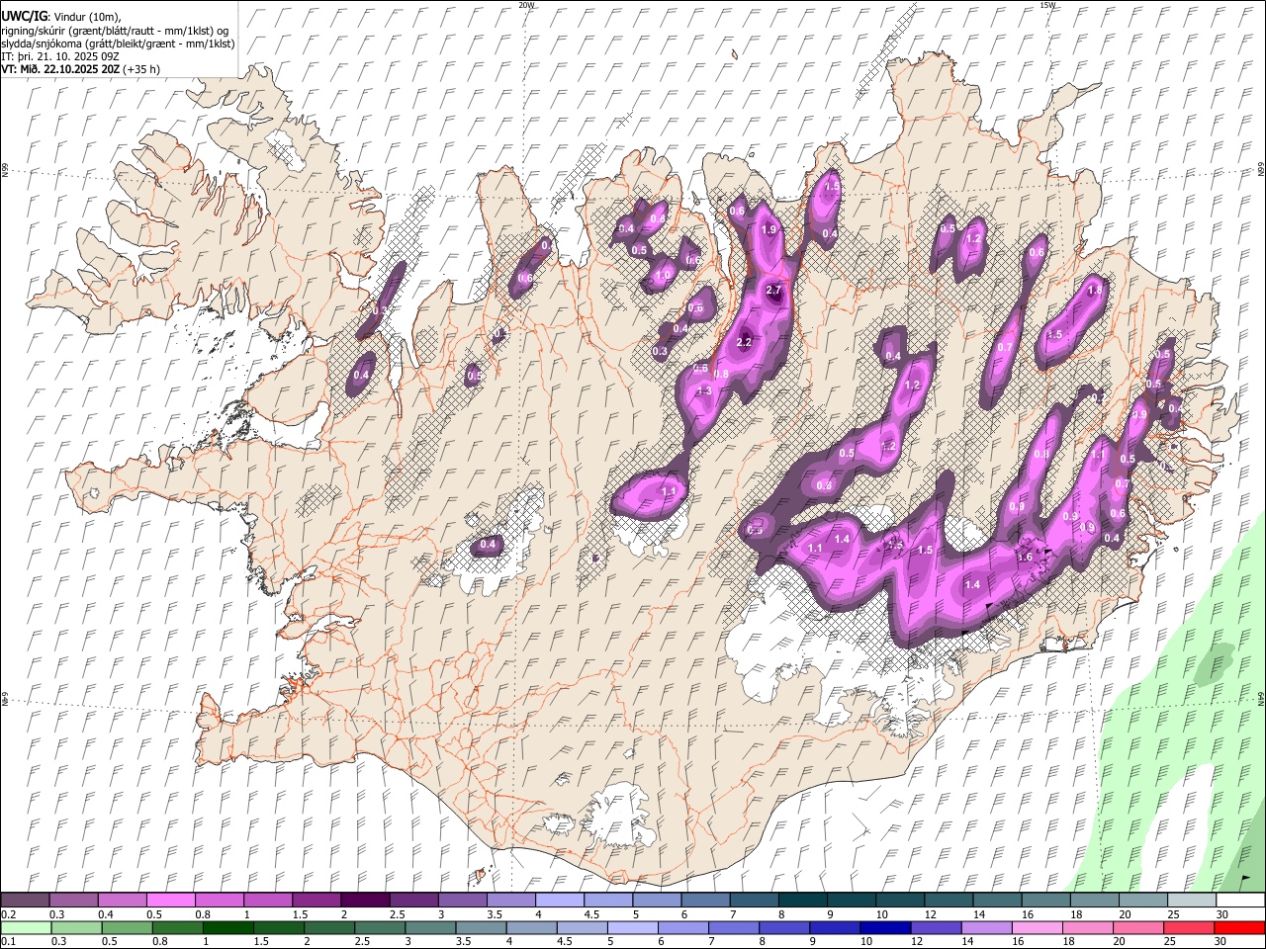Click the 2.7 snowfall value on map
1266x949 pixels.
[773, 291]
